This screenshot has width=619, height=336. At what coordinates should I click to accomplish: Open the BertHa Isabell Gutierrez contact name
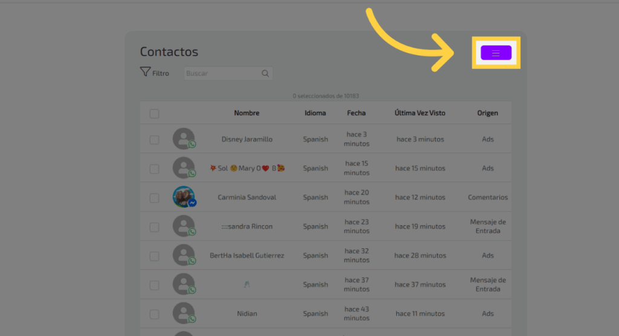(x=247, y=256)
